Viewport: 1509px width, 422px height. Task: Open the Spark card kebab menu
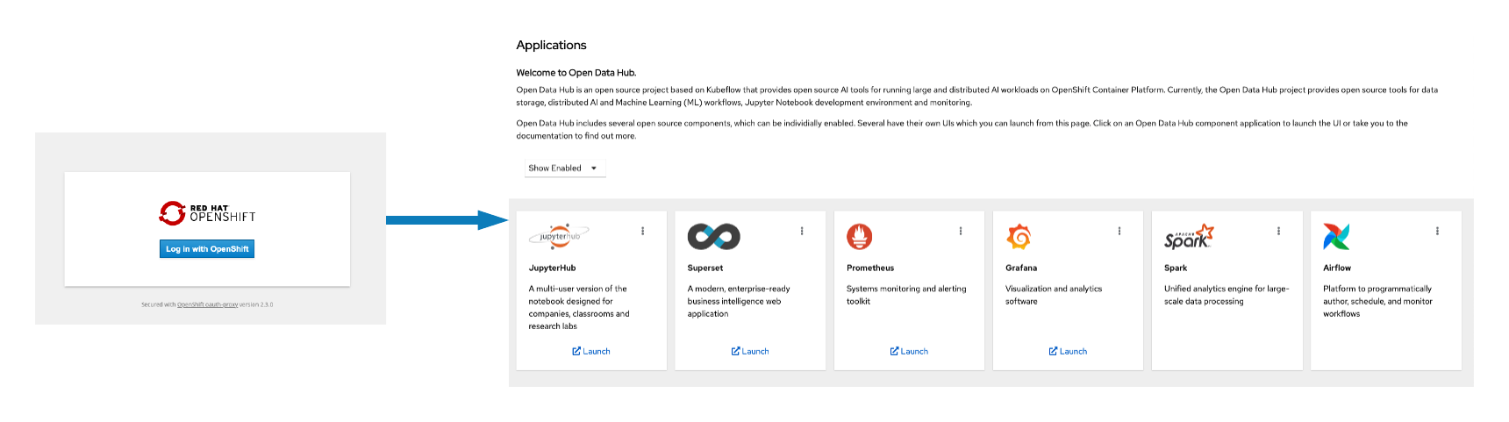coord(1278,232)
